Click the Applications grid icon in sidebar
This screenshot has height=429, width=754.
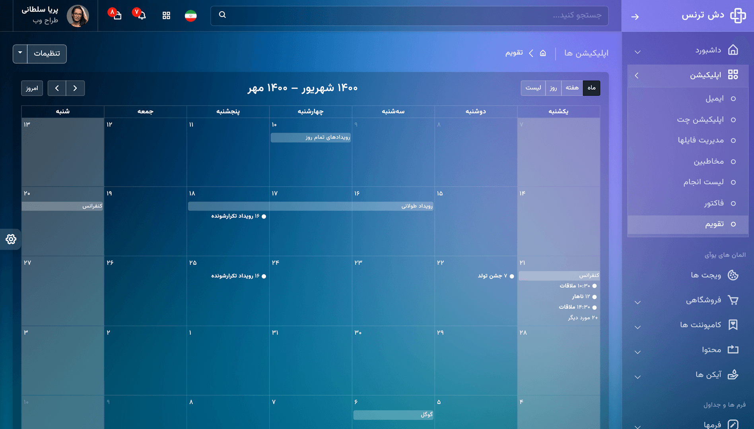point(733,75)
